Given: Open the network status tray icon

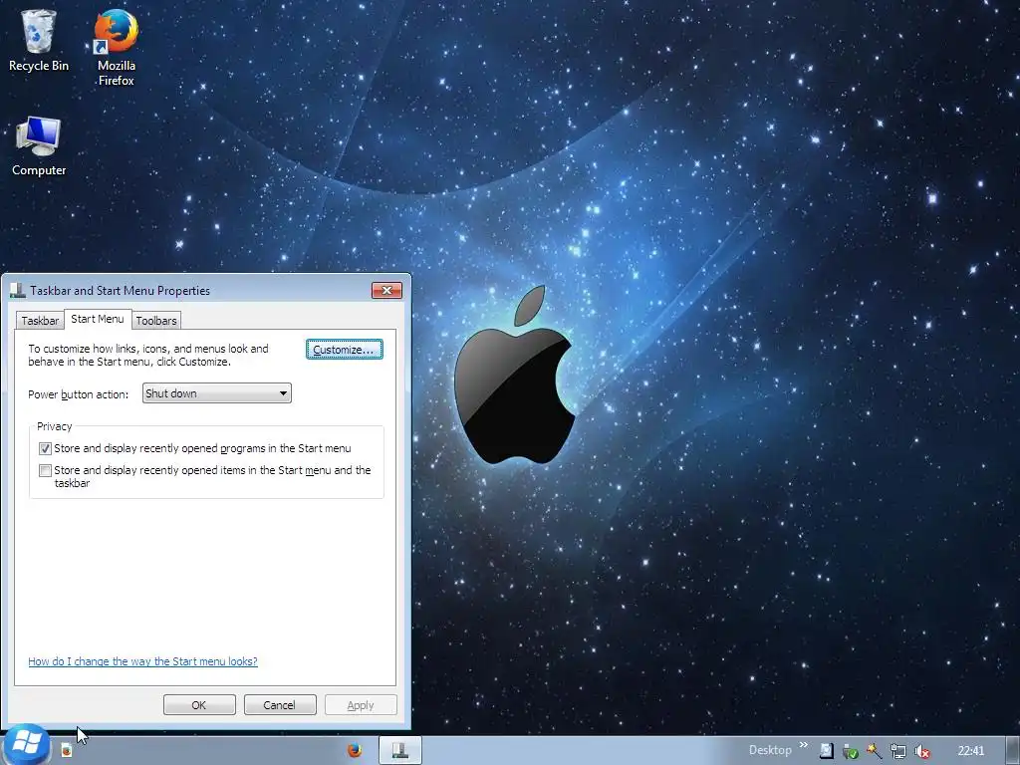Looking at the screenshot, I should click(x=898, y=751).
